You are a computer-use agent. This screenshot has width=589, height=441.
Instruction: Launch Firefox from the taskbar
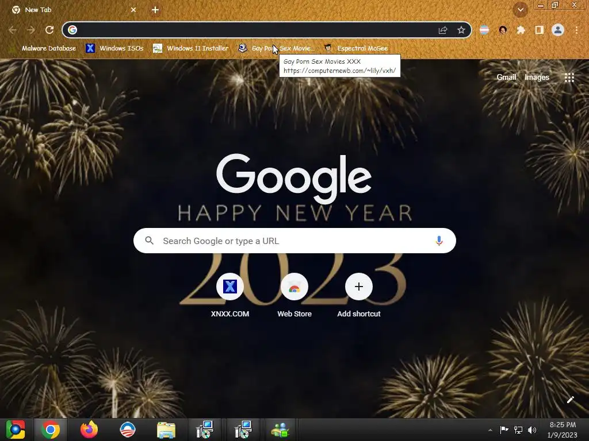[89, 430]
